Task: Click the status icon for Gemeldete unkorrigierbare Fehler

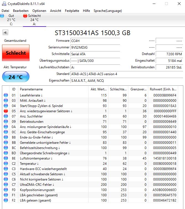Action: (x=6, y=142)
